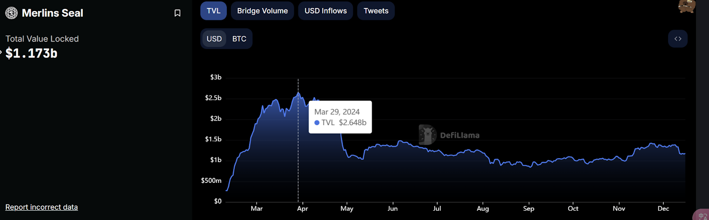709x220 pixels.
Task: Click the Mar 29, 2024 chart tooltip
Action: coord(340,117)
